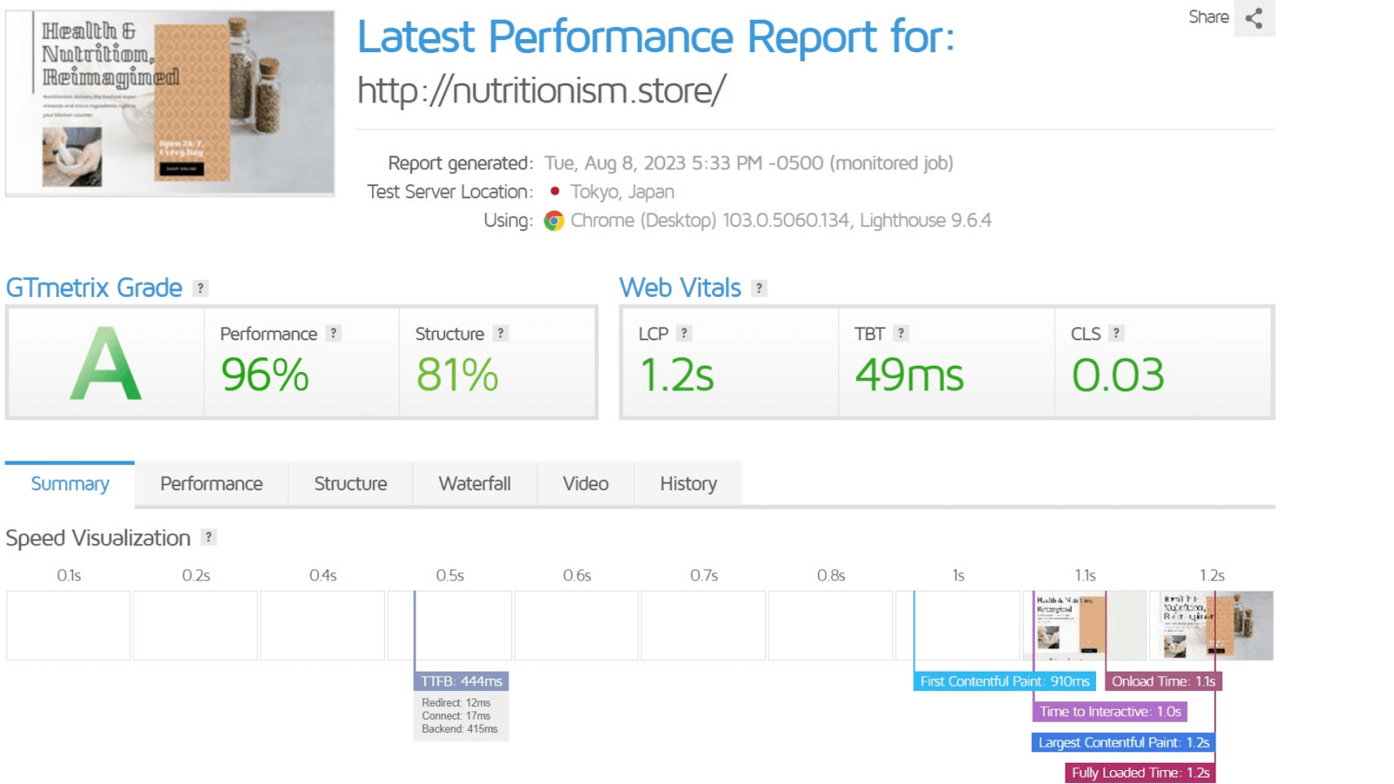Open help icon beside LCP
Image resolution: width=1394 pixels, height=784 pixels.
(x=684, y=334)
